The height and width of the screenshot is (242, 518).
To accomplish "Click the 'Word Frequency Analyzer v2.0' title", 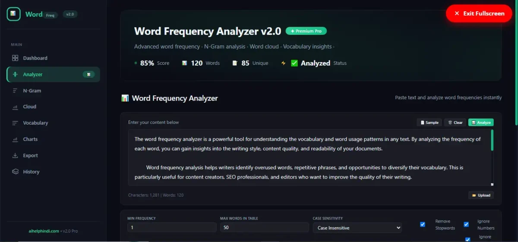I will (208, 31).
